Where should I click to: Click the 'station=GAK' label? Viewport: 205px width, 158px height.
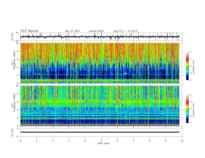(x=96, y=31)
